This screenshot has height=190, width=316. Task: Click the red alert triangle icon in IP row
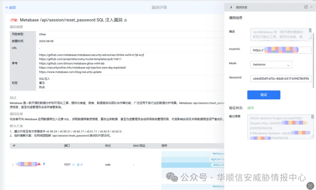click(39, 164)
